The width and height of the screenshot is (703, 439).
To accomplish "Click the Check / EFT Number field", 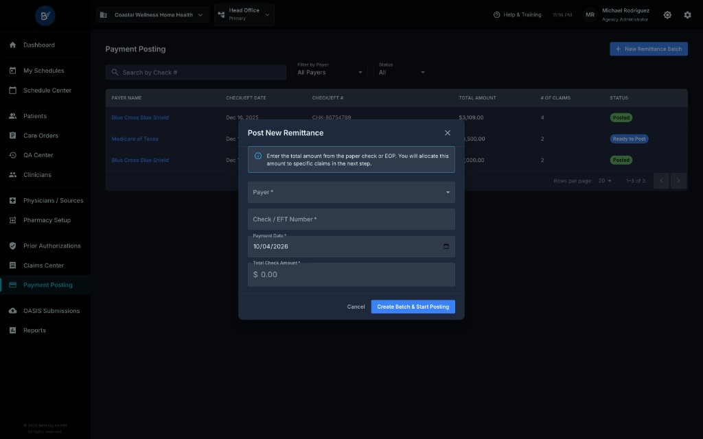I will [351, 219].
